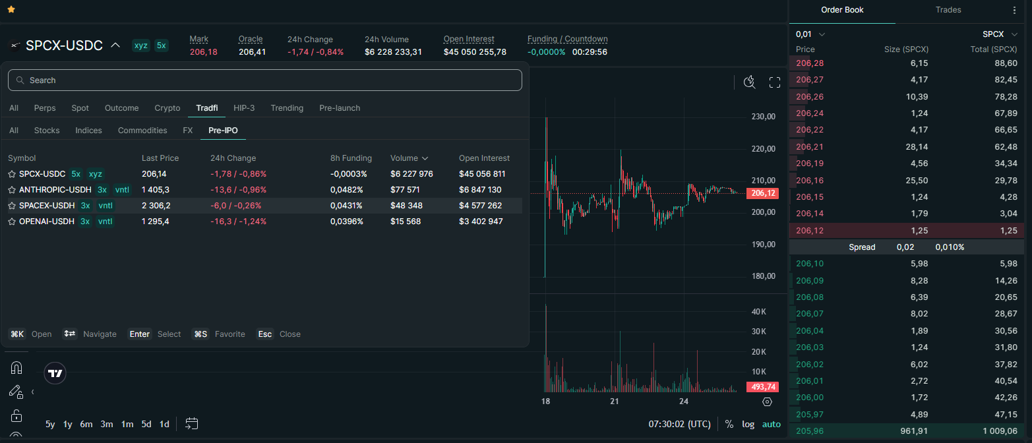Favorite SPACEX-USDH with its star
This screenshot has width=1032, height=443.
click(x=12, y=206)
